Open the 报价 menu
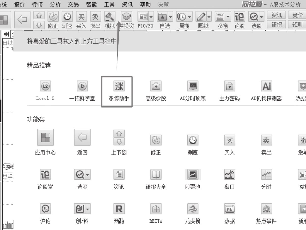The image size is (306, 230). (19, 4)
